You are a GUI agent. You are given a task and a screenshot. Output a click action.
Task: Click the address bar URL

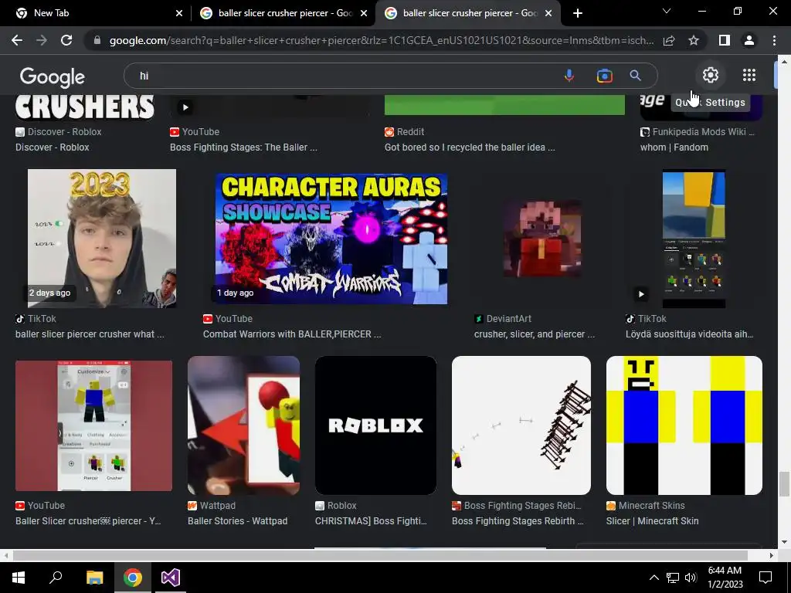382,40
